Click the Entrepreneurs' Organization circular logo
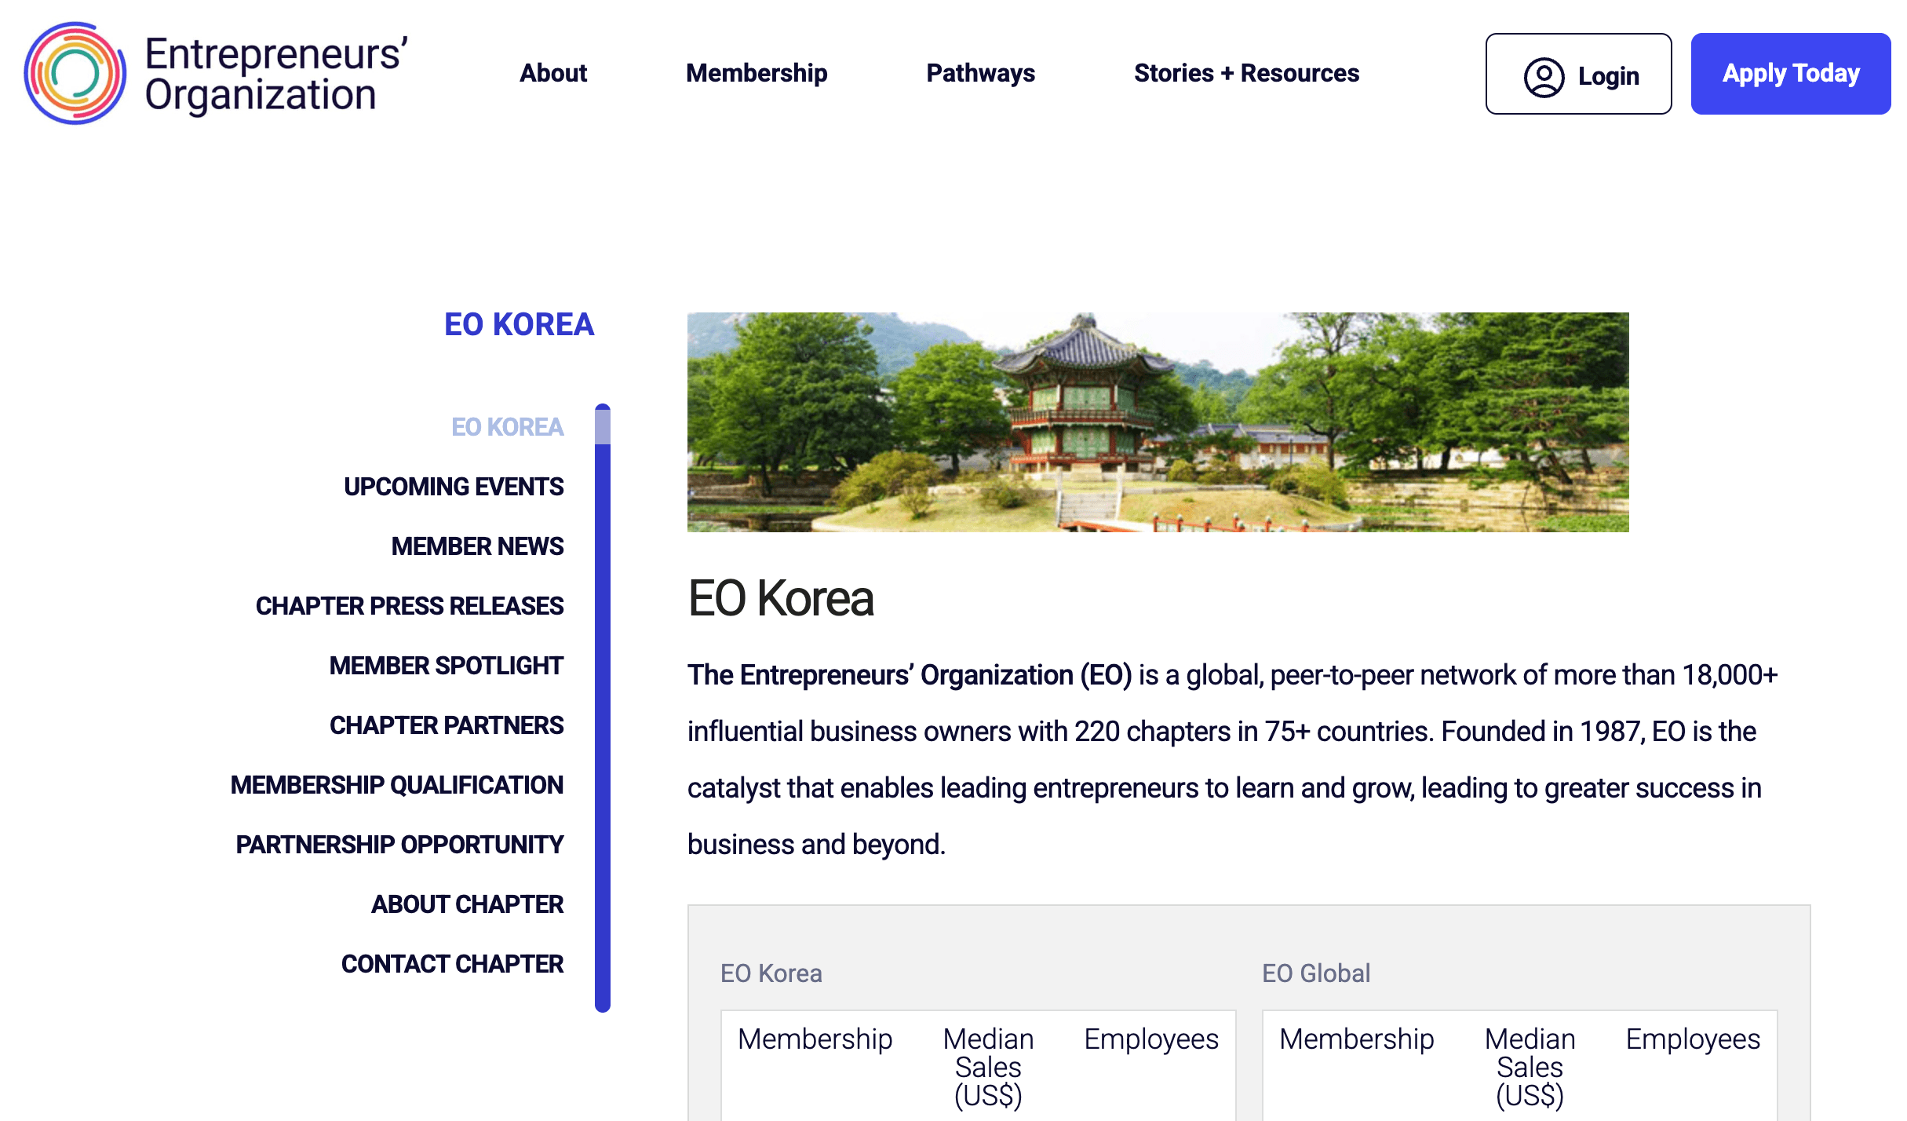Screen dimensions: 1907x1121 75,73
